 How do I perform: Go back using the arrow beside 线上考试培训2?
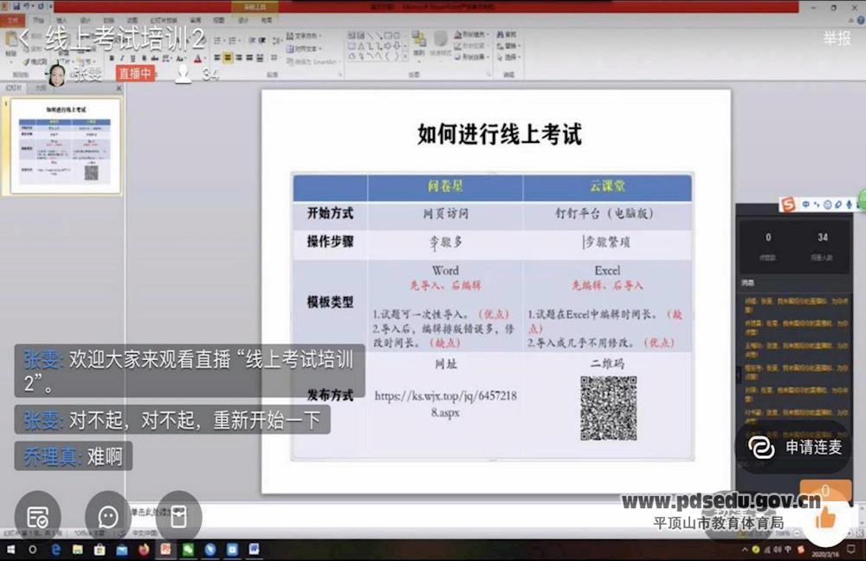click(25, 37)
